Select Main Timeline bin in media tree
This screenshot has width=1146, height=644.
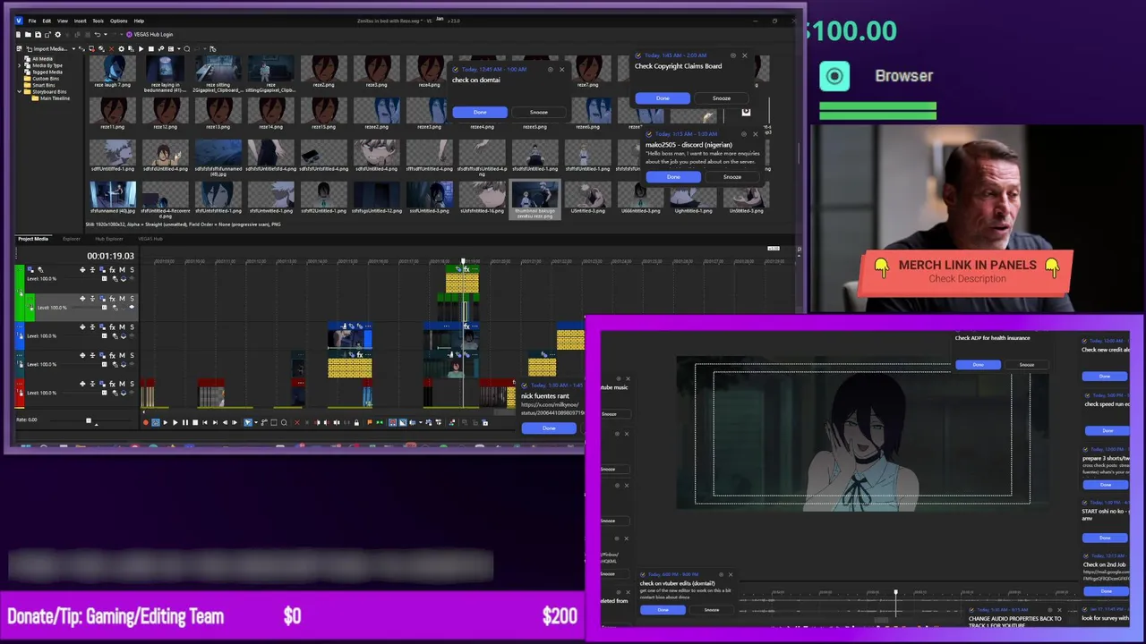(49, 98)
